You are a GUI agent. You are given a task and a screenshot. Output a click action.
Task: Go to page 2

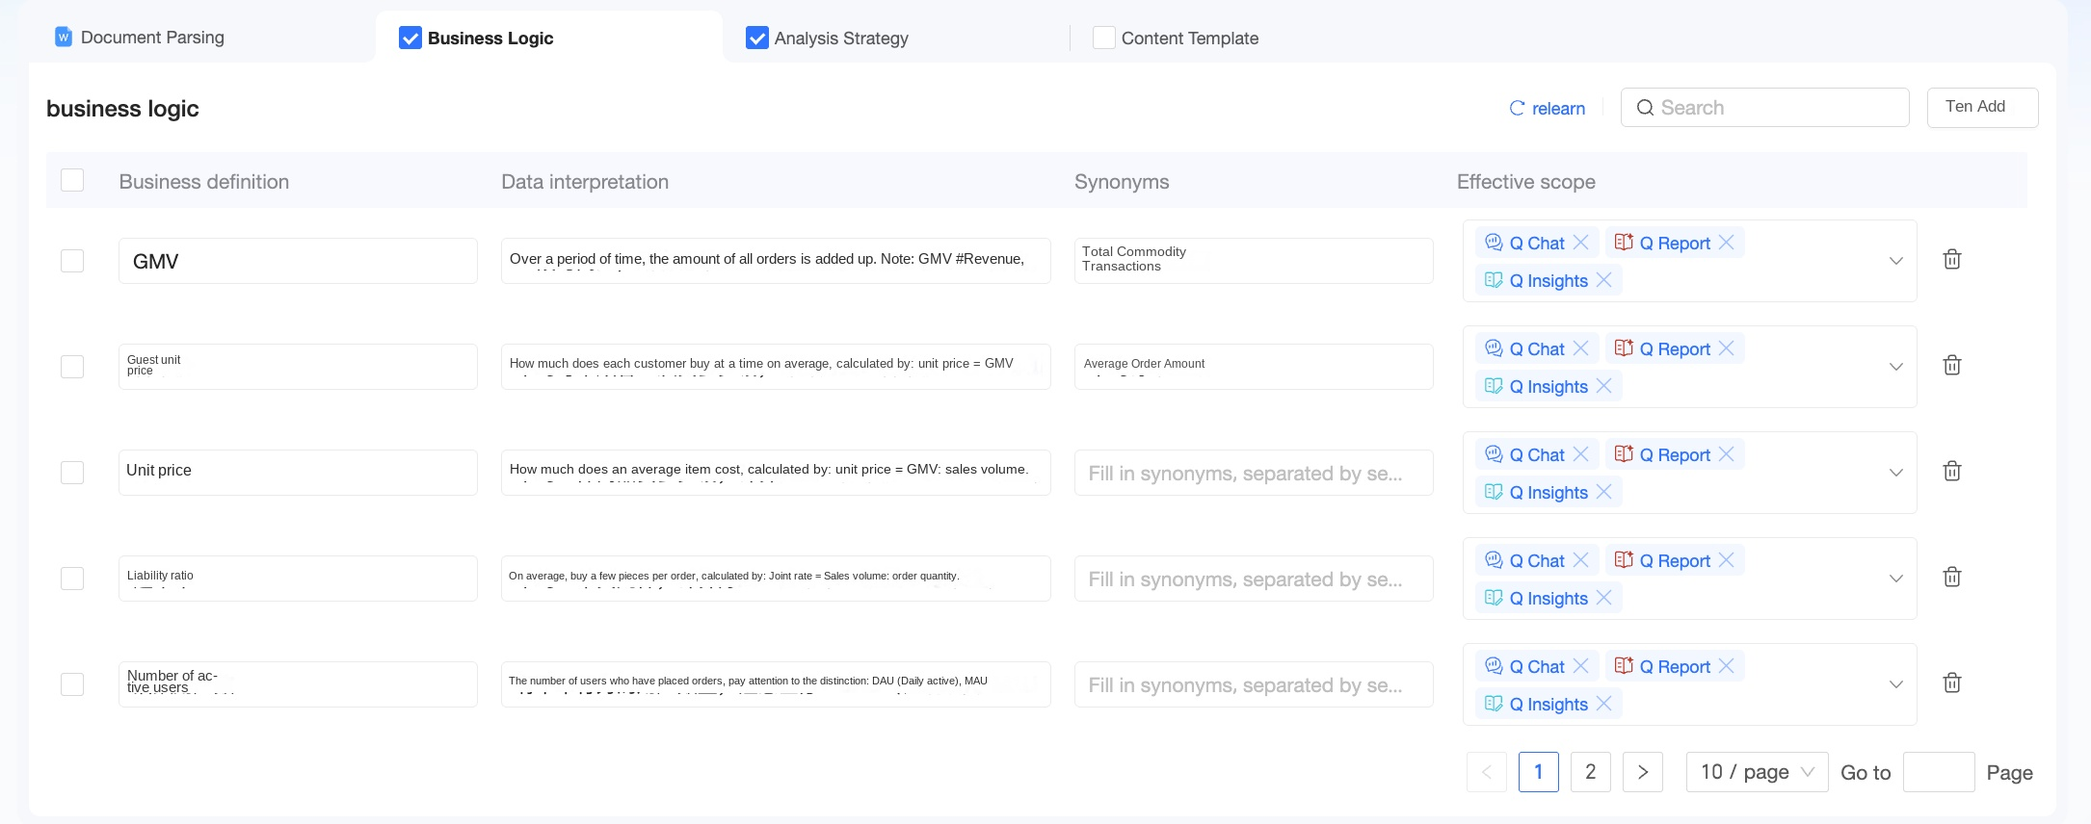(x=1591, y=772)
